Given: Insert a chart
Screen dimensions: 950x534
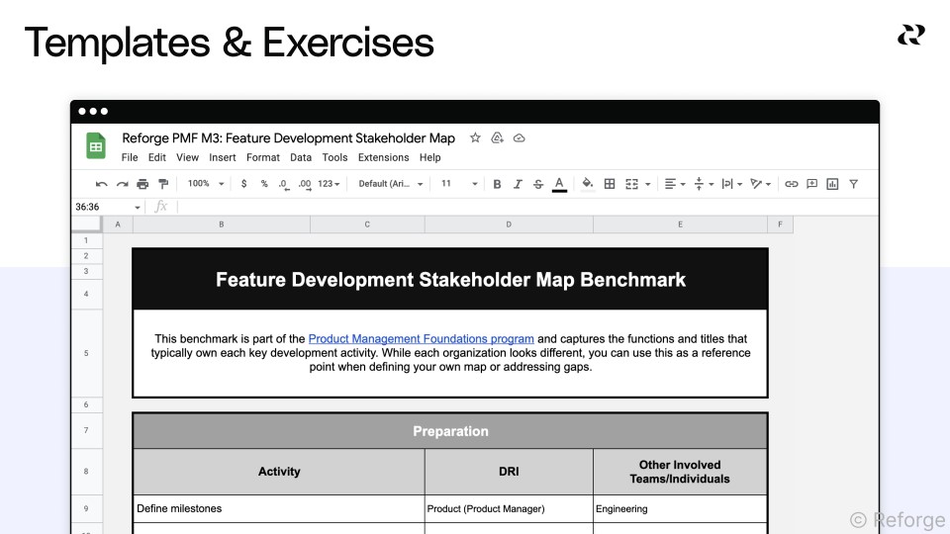Looking at the screenshot, I should (832, 184).
